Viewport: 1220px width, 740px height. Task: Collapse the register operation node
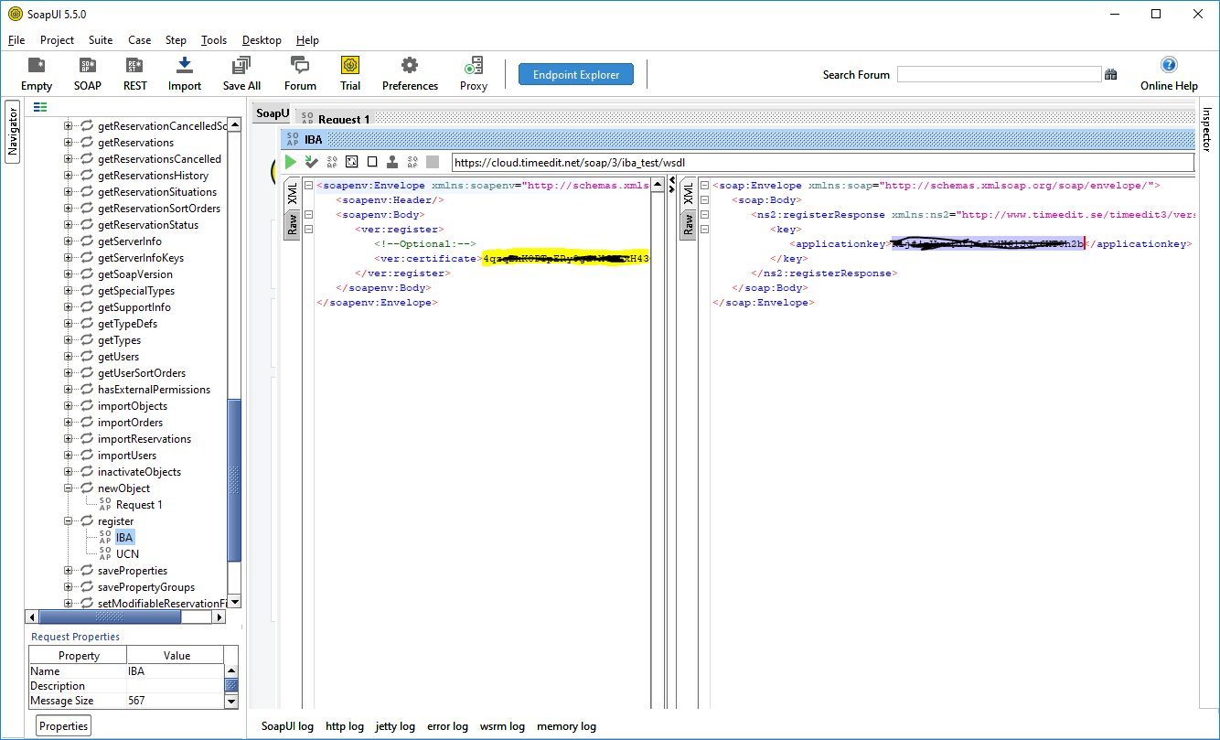(x=69, y=521)
